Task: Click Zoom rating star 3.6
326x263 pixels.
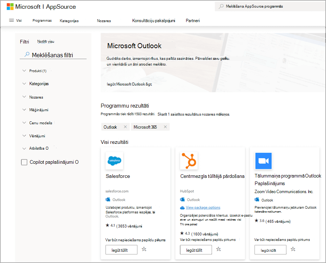Action: pyautogui.click(x=256, y=221)
